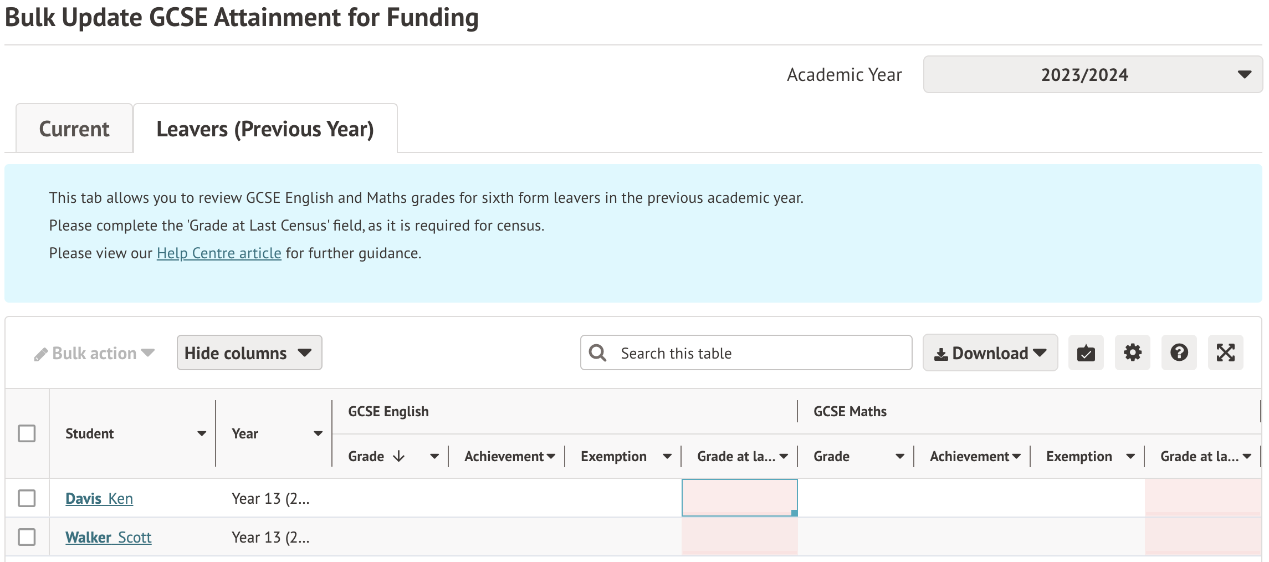Open the Help Centre article link

click(219, 253)
